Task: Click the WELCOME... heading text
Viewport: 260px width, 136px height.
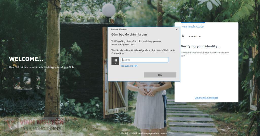Action: pyautogui.click(x=26, y=59)
